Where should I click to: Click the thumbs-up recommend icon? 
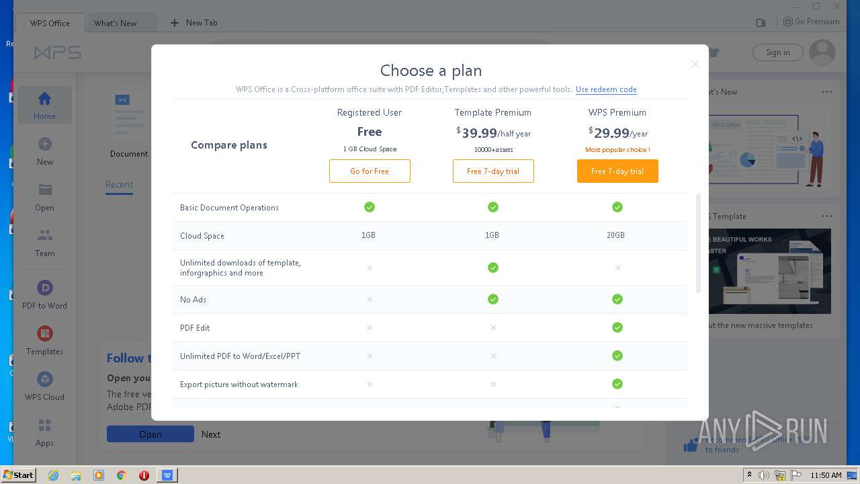click(x=691, y=444)
